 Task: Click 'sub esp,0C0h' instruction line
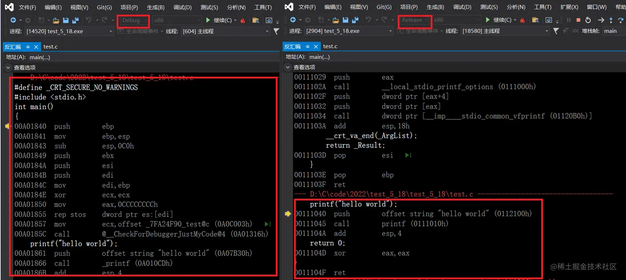tap(74, 146)
